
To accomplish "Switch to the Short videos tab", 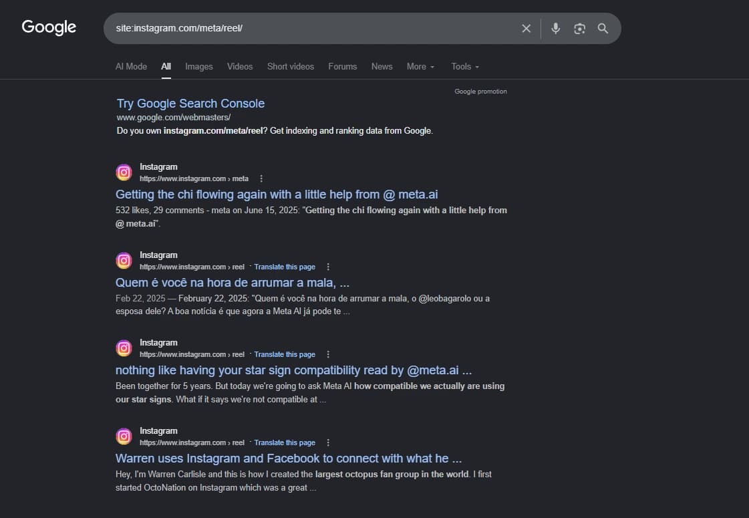I will [291, 66].
